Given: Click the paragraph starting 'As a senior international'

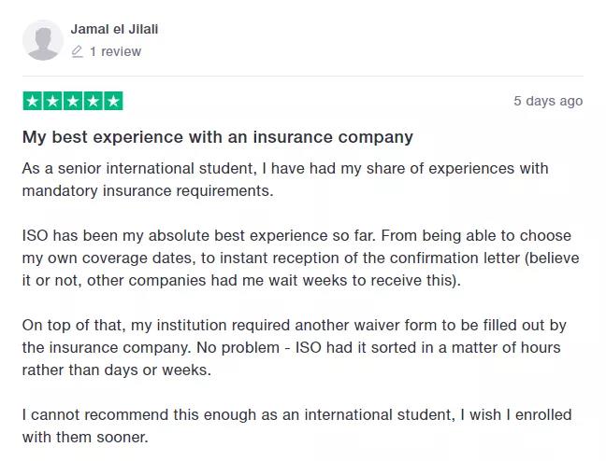Looking at the screenshot, I should 285,179.
